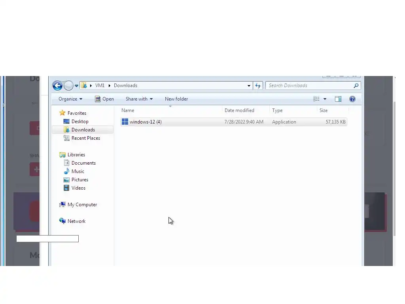405x304 pixels.
Task: Click the Documents page icon
Action: [66, 163]
